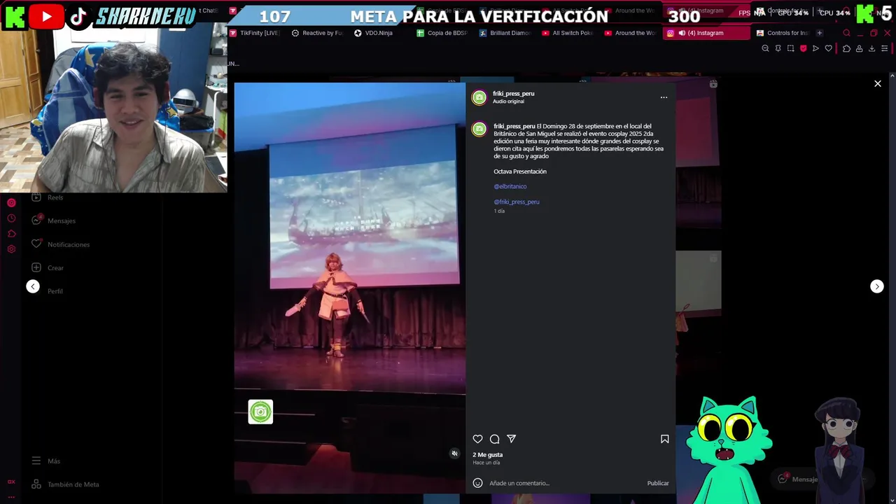Click the friki press logo on the video
896x504 pixels.
[260, 412]
